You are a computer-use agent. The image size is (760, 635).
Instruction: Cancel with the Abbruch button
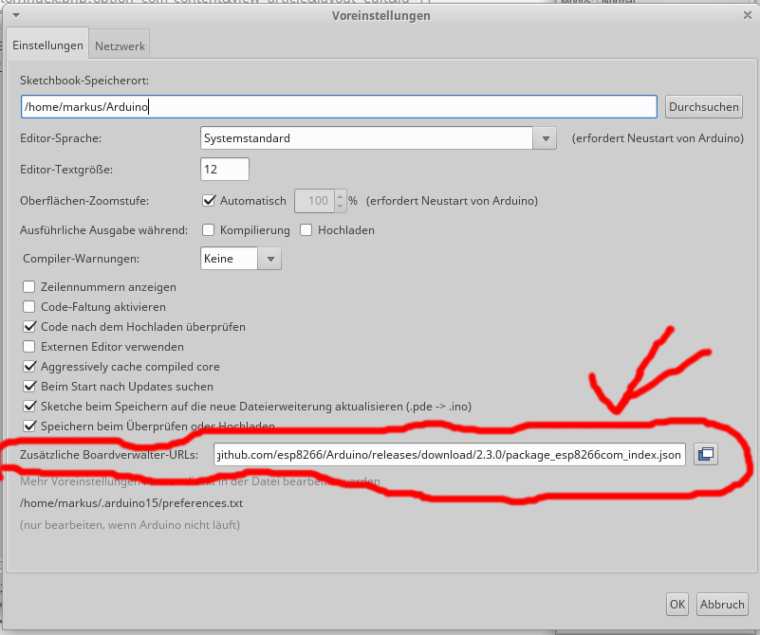tap(722, 604)
